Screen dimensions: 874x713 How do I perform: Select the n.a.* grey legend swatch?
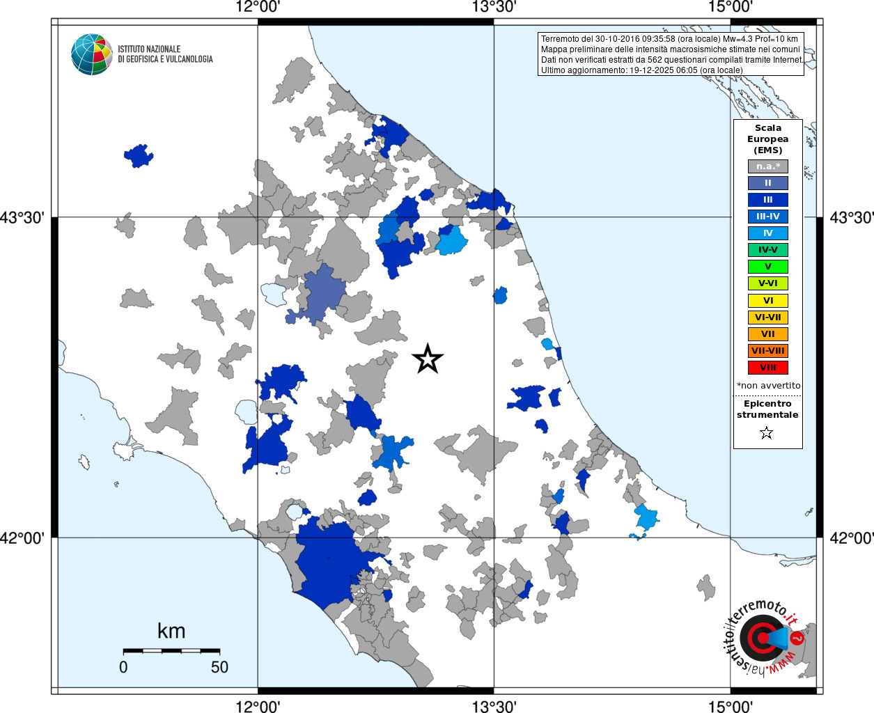coord(768,166)
